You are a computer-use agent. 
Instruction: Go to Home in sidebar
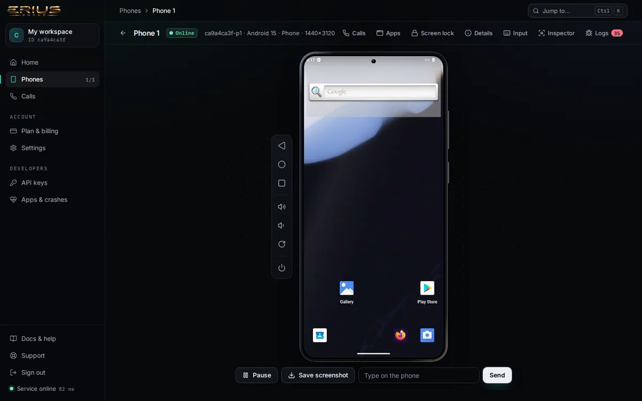click(52, 63)
